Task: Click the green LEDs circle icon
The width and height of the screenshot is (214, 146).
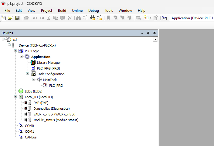Action: pyautogui.click(x=21, y=91)
